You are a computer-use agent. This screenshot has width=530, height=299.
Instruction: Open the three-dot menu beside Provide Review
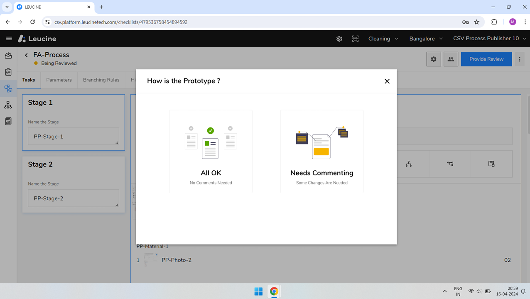520,59
